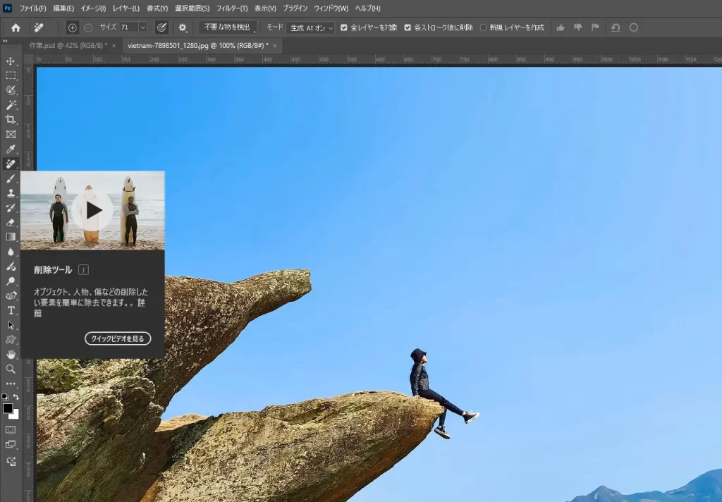This screenshot has height=502, width=722.
Task: Activate the Hand tool
Action: (11, 354)
